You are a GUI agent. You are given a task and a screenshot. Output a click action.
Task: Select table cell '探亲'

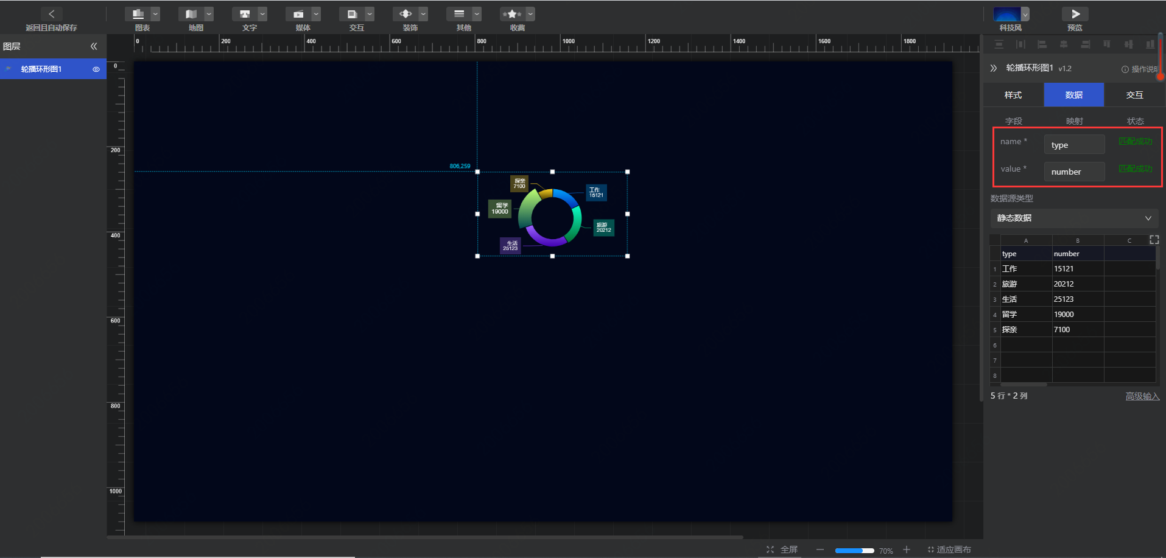coord(1027,329)
